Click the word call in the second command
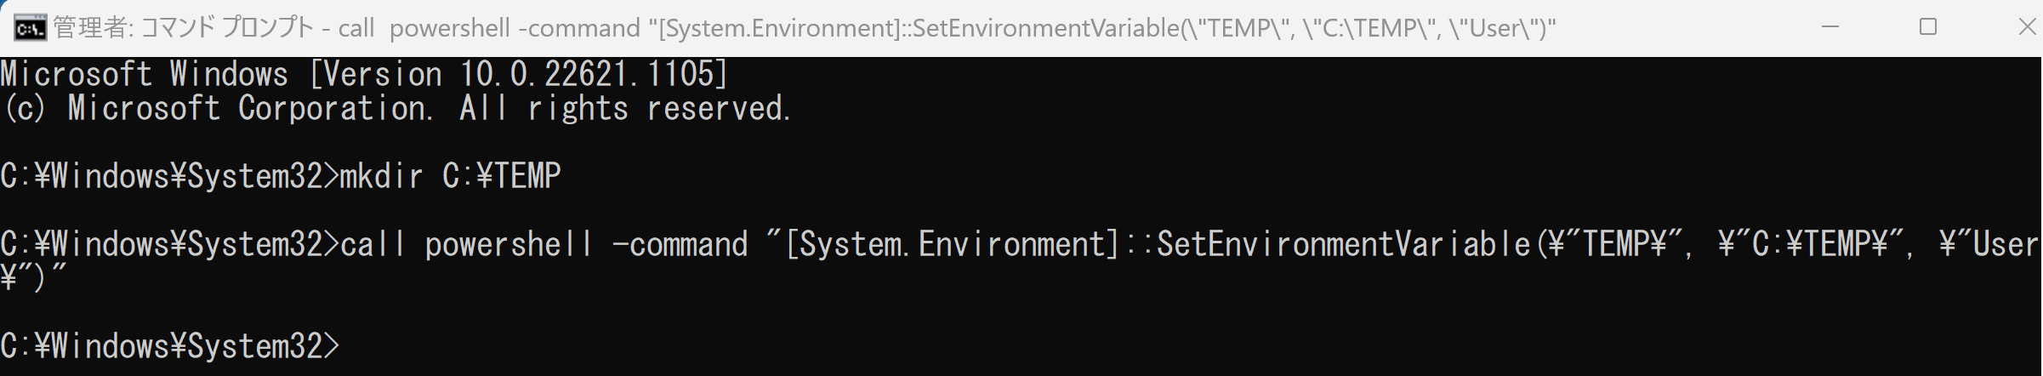The width and height of the screenshot is (2043, 376). [x=373, y=244]
